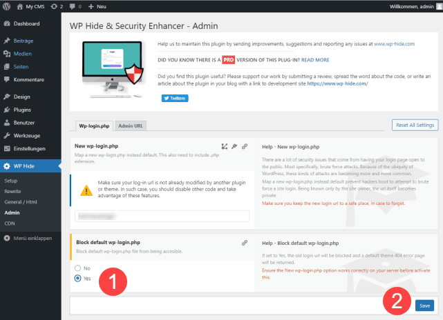Screen dimensions: 443x320
Task: Open the Design menu
Action: click(21, 97)
